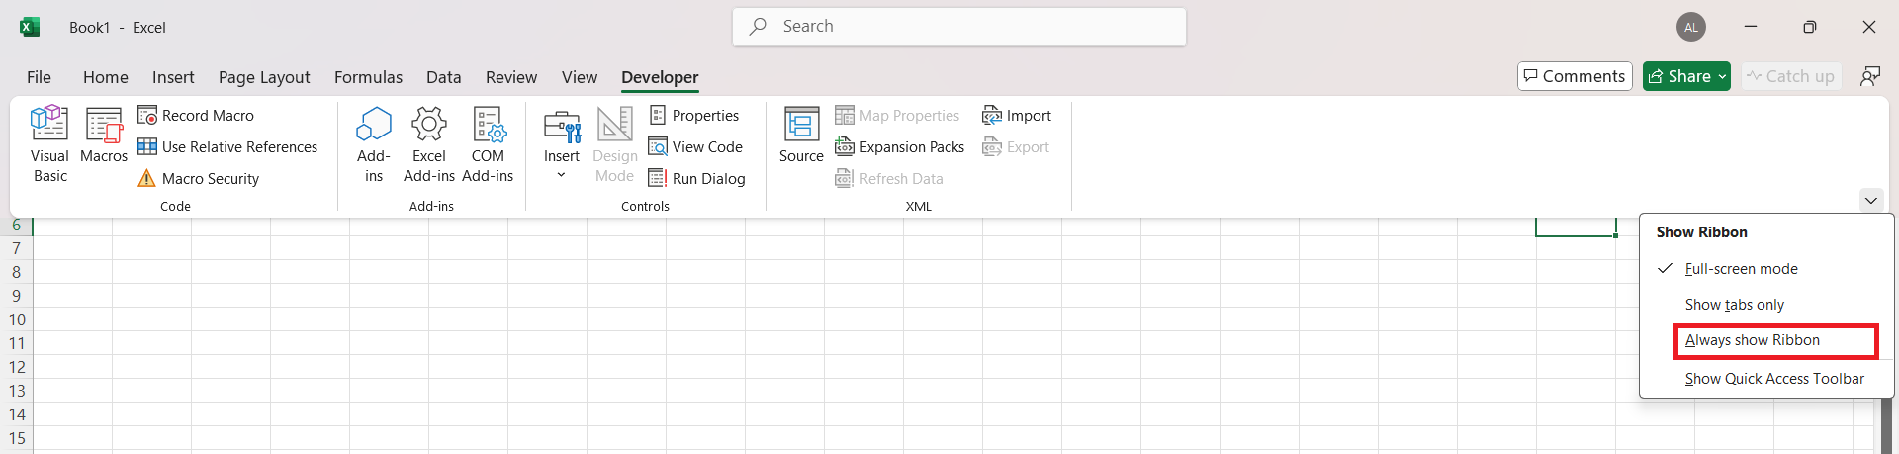
Task: Switch to the Page Layout tab
Action: (x=264, y=77)
